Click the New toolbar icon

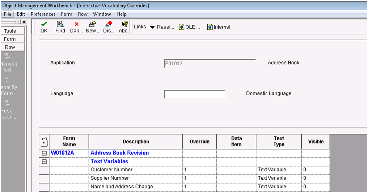92,24
